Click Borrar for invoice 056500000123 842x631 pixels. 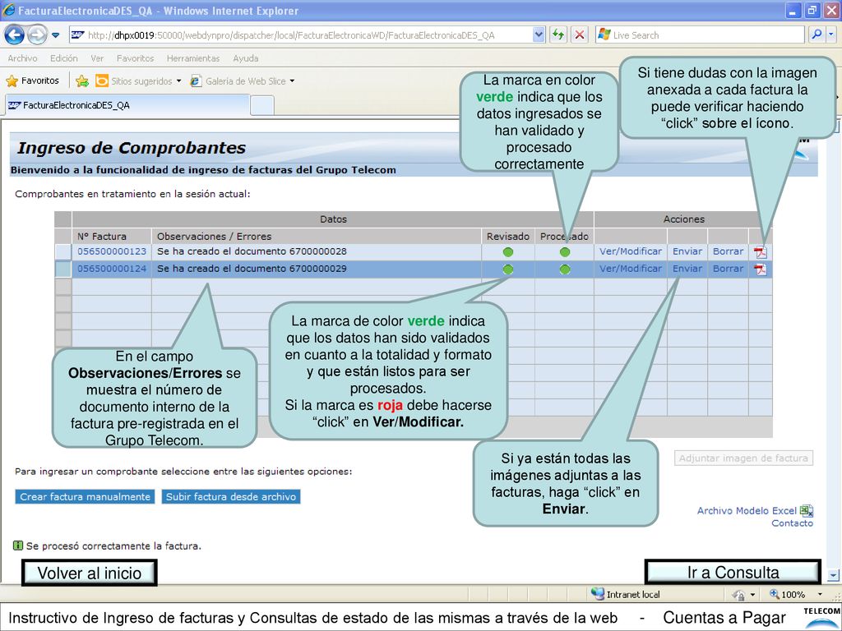click(x=729, y=251)
